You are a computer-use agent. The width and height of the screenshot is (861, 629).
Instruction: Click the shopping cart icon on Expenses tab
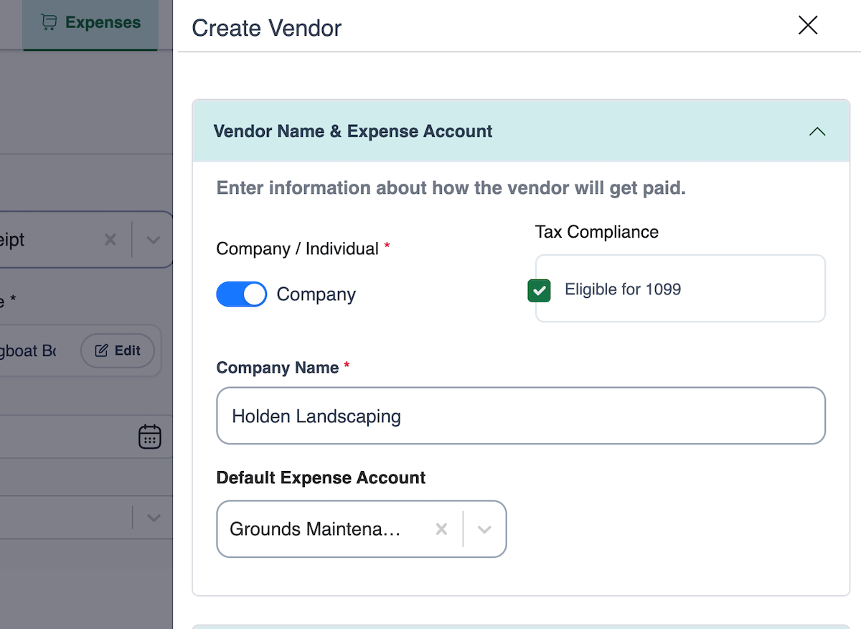49,23
